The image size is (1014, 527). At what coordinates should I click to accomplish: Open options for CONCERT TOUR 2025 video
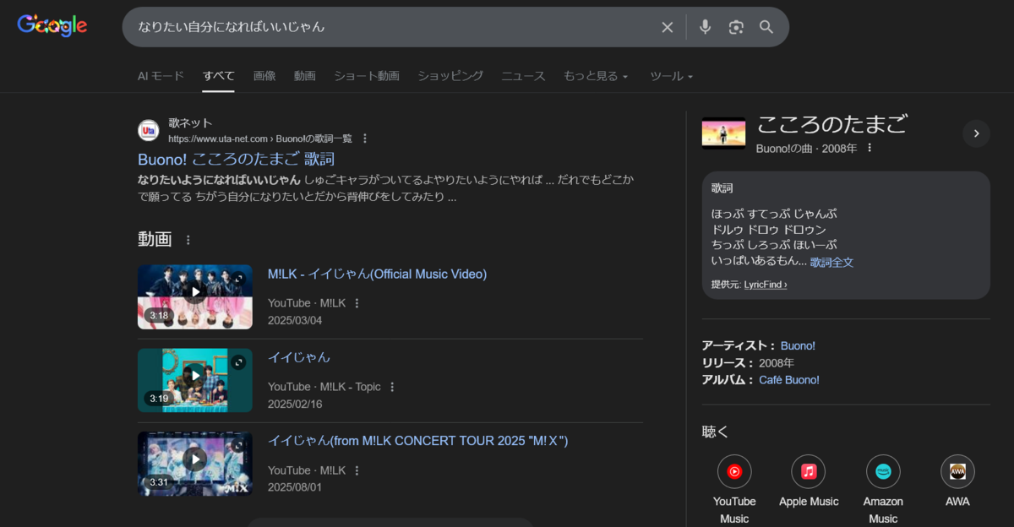click(357, 470)
